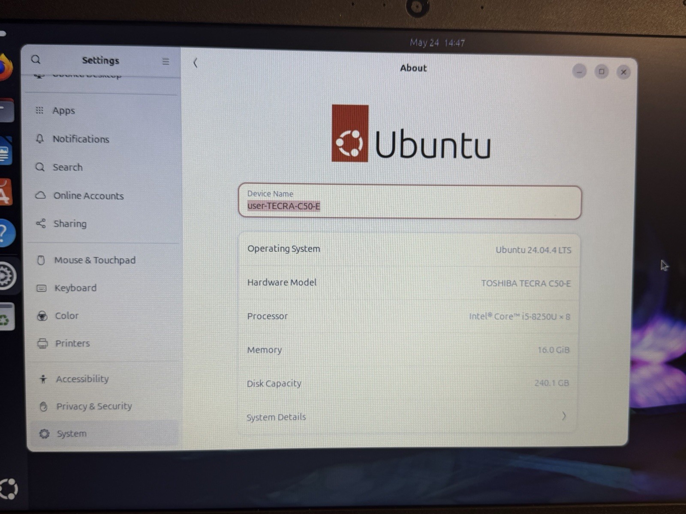Open the Settings search icon
Screen dimensions: 686x514
tap(36, 60)
